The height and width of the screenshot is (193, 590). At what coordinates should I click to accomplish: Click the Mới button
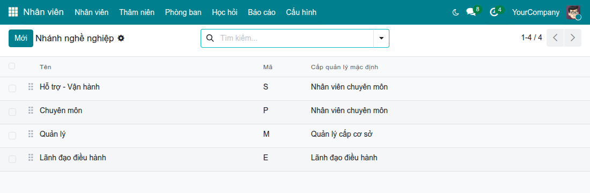point(21,38)
